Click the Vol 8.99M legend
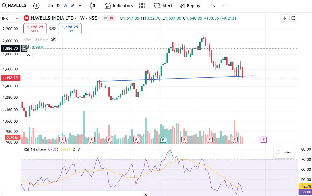Screen dimensions: 312x196 [x=34, y=47]
